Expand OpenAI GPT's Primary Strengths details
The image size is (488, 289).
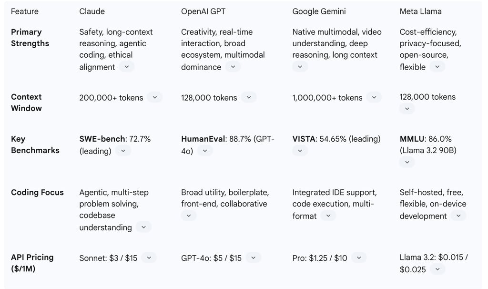pos(233,67)
